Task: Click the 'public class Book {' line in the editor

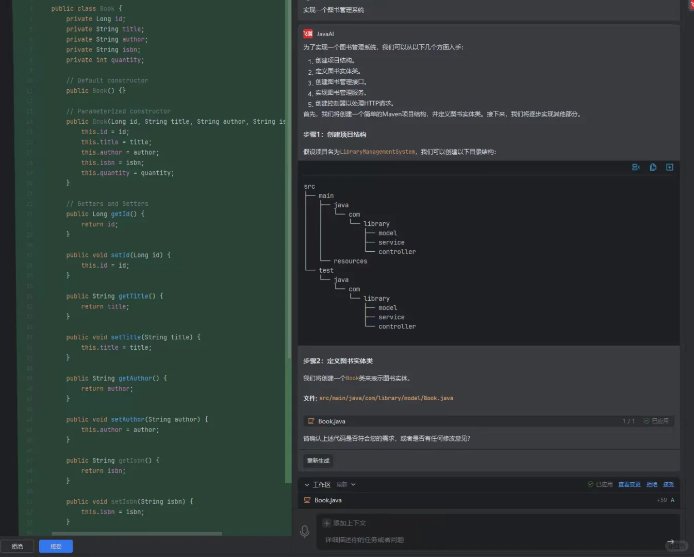Action: pos(87,9)
